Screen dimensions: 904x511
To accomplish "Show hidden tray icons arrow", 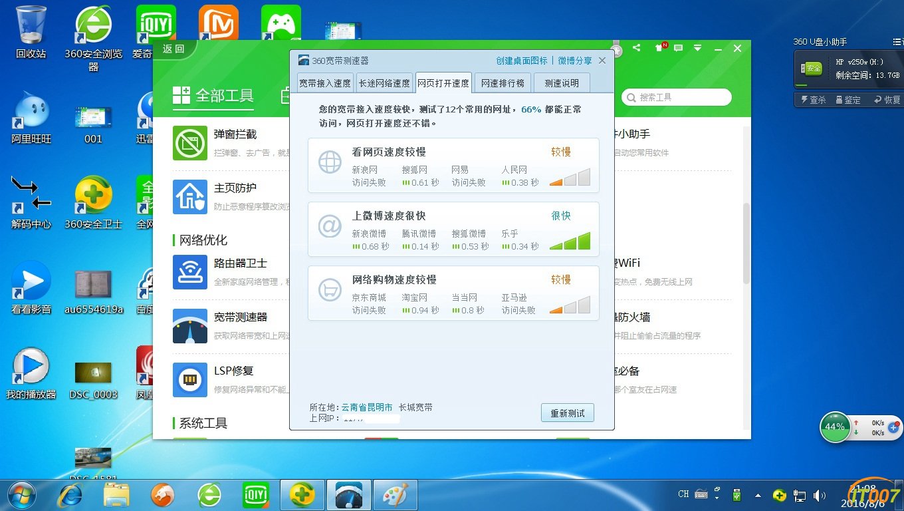I will point(758,496).
